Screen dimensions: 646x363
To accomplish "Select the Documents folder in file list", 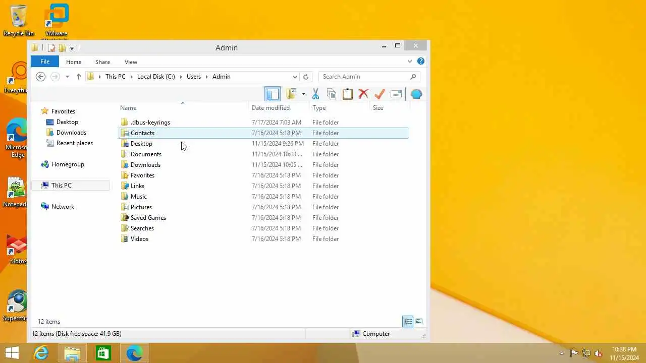I will pyautogui.click(x=146, y=154).
